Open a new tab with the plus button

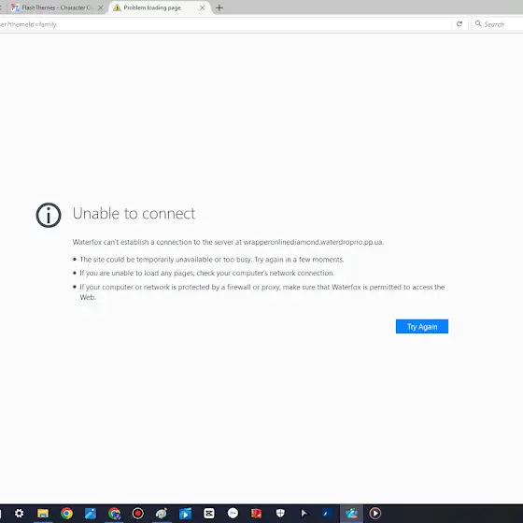(219, 7)
